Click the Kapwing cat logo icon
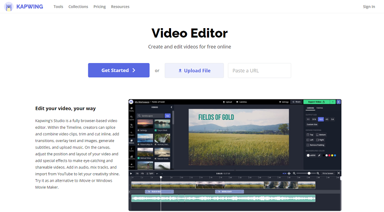The height and width of the screenshot is (212, 384). [x=9, y=6]
